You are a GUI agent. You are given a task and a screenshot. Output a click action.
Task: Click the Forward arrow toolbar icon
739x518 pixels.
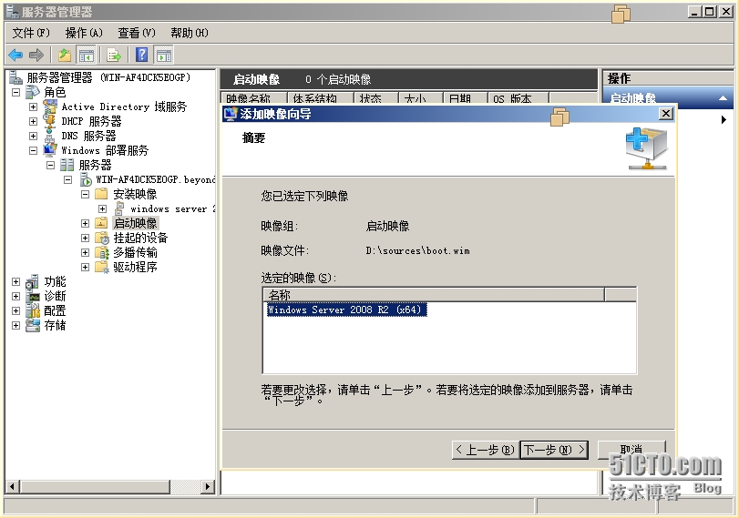tap(36, 56)
